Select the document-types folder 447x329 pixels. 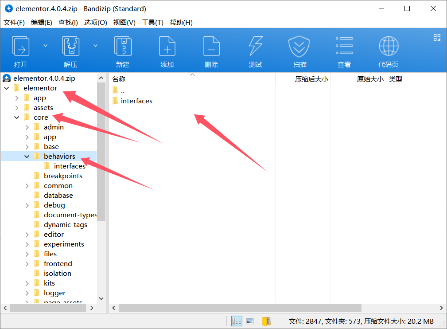point(70,215)
